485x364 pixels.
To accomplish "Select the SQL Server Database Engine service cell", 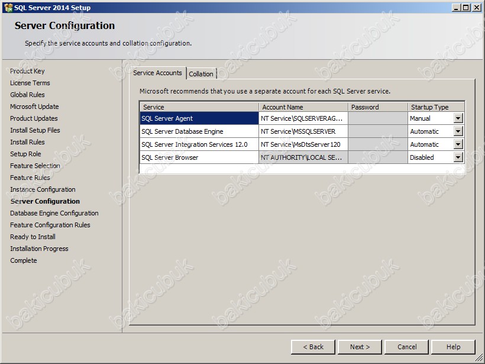I will click(x=199, y=131).
